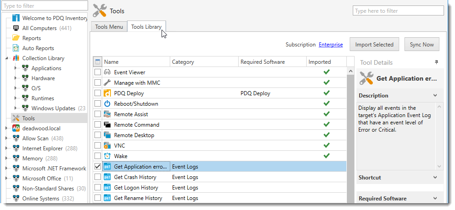Image resolution: width=455 pixels, height=210 pixels.
Task: Sort by the Required Software column header
Action: coord(272,61)
